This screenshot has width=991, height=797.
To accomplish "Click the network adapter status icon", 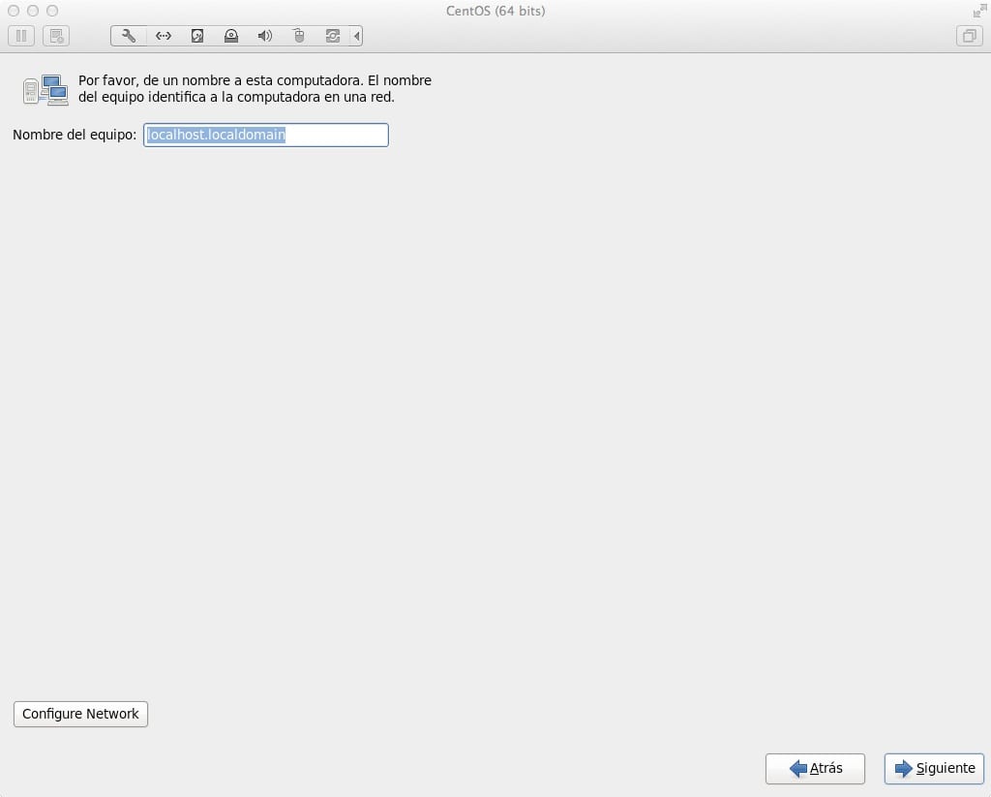I will click(x=164, y=37).
